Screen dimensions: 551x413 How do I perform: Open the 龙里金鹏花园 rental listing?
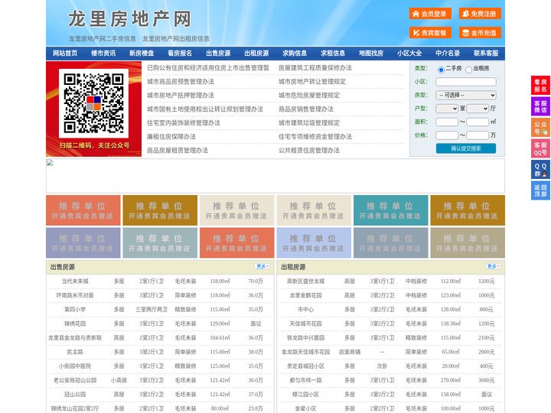coord(305,295)
